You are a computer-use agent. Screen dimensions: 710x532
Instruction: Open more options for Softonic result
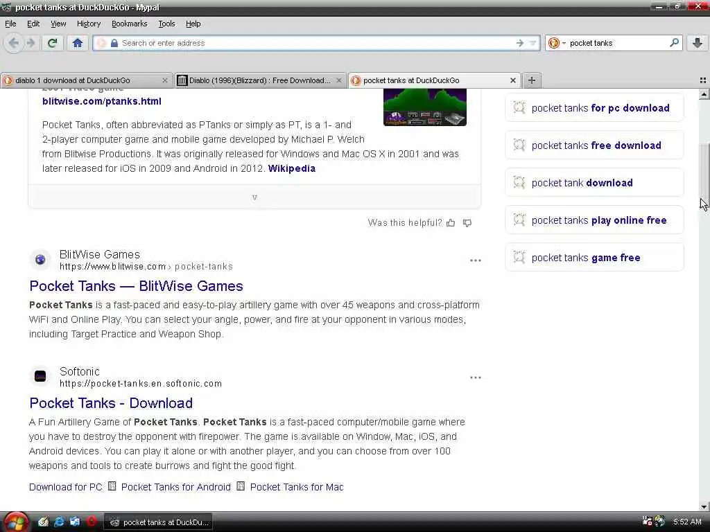point(476,378)
